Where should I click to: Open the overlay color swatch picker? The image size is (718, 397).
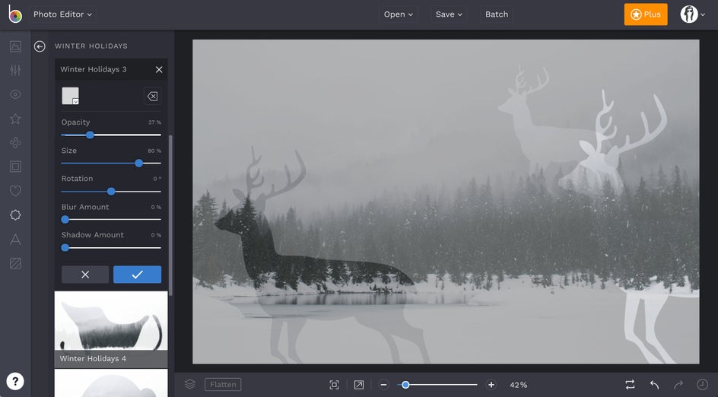tap(71, 96)
